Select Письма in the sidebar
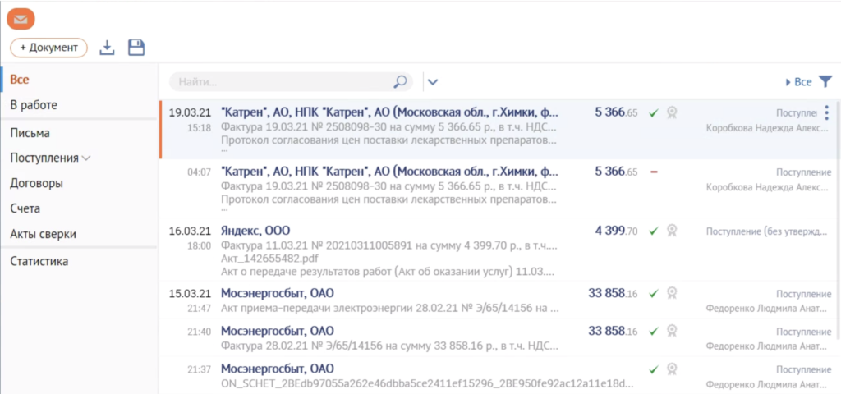This screenshot has width=841, height=394. click(x=30, y=132)
